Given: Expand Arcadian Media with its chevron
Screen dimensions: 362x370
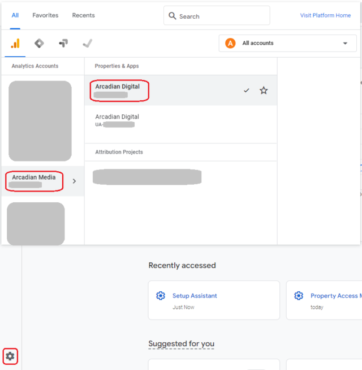Looking at the screenshot, I should (x=74, y=181).
